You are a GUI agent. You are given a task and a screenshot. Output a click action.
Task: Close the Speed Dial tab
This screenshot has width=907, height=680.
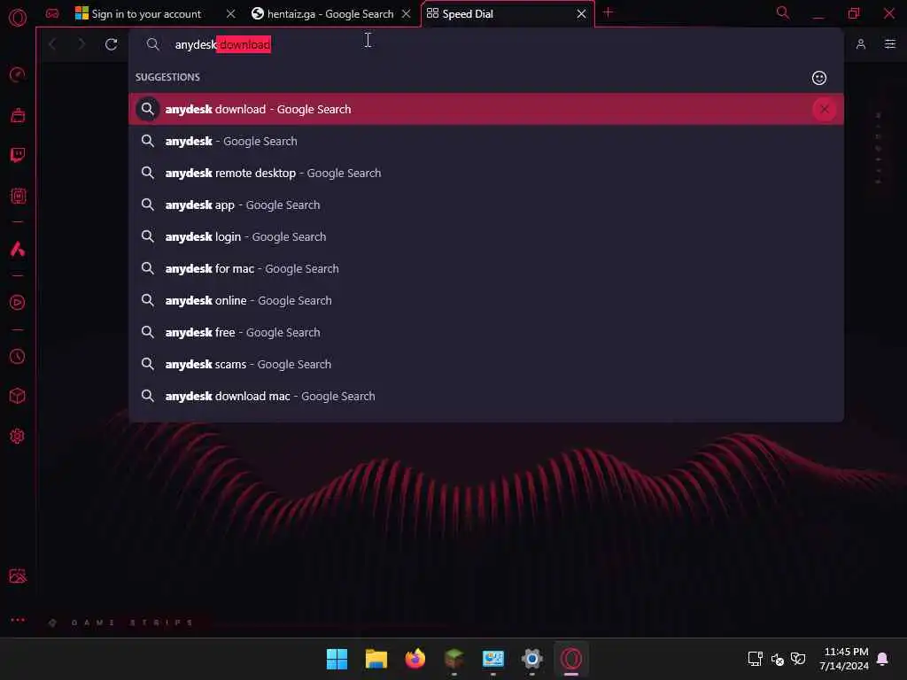pyautogui.click(x=581, y=13)
